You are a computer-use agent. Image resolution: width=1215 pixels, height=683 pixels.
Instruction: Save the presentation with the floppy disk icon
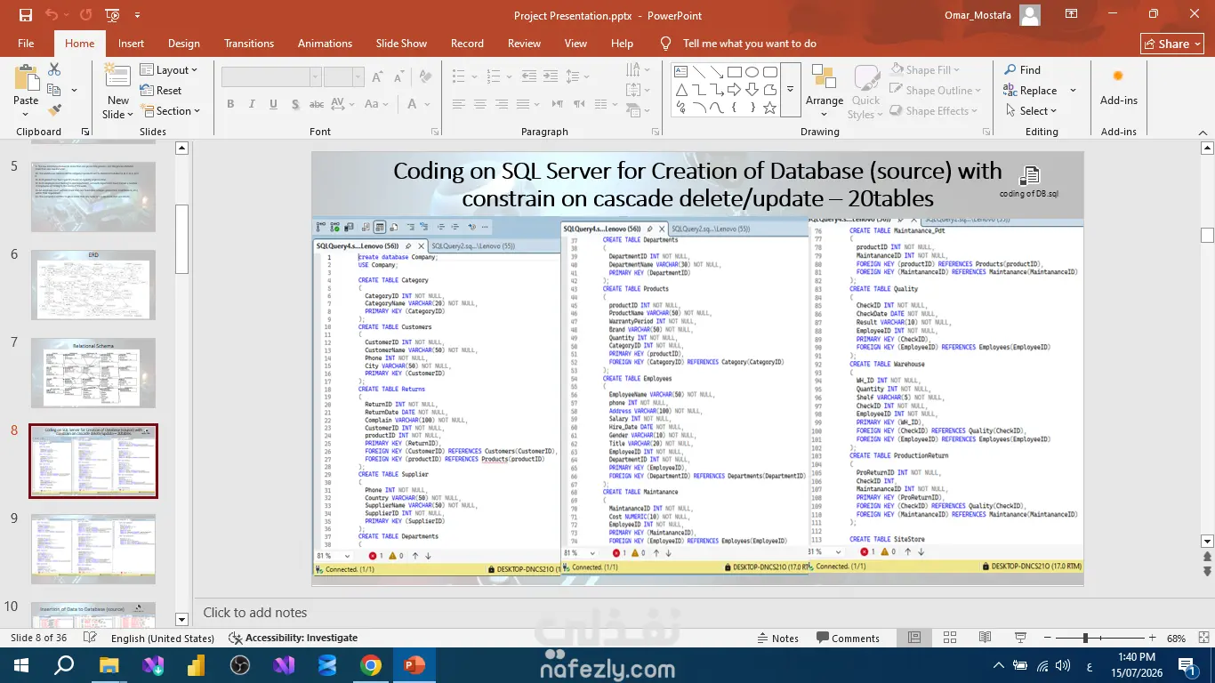pos(25,15)
